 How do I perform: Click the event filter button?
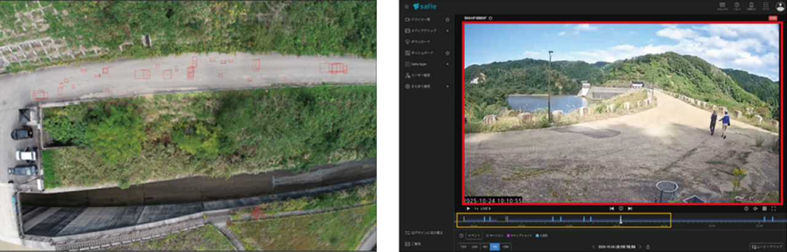pos(473,235)
